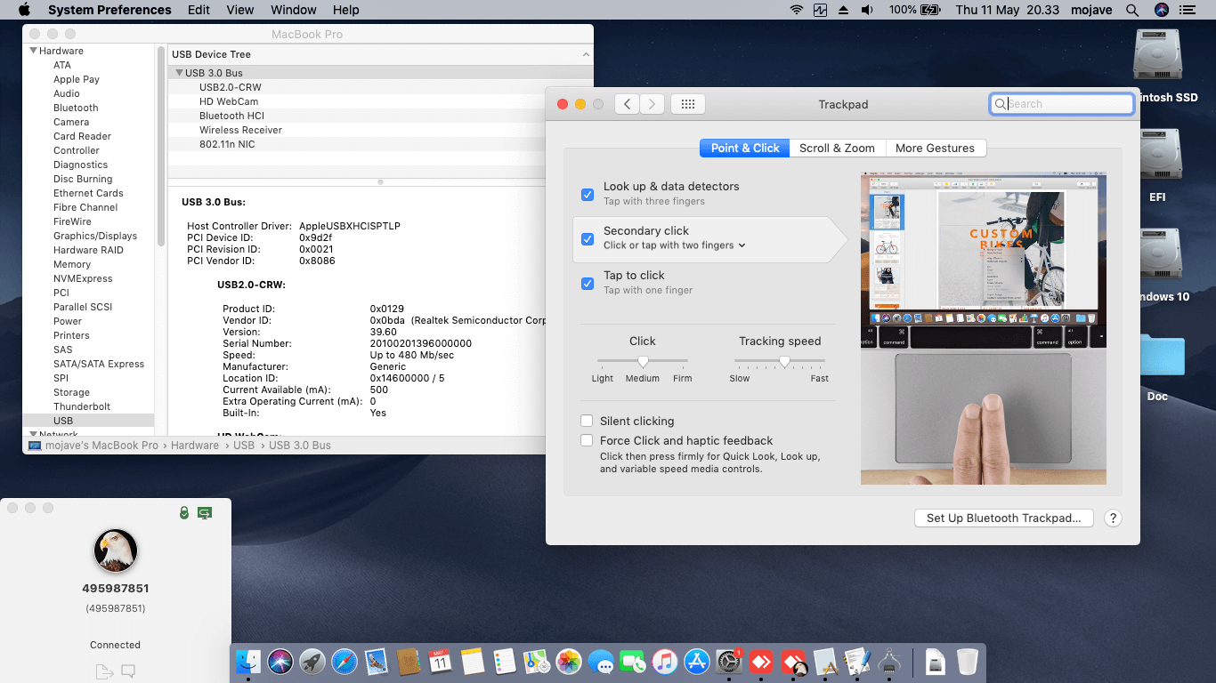Screen dimensions: 1216x683
Task: Uncheck Tap to click checkbox
Action: 588,283
